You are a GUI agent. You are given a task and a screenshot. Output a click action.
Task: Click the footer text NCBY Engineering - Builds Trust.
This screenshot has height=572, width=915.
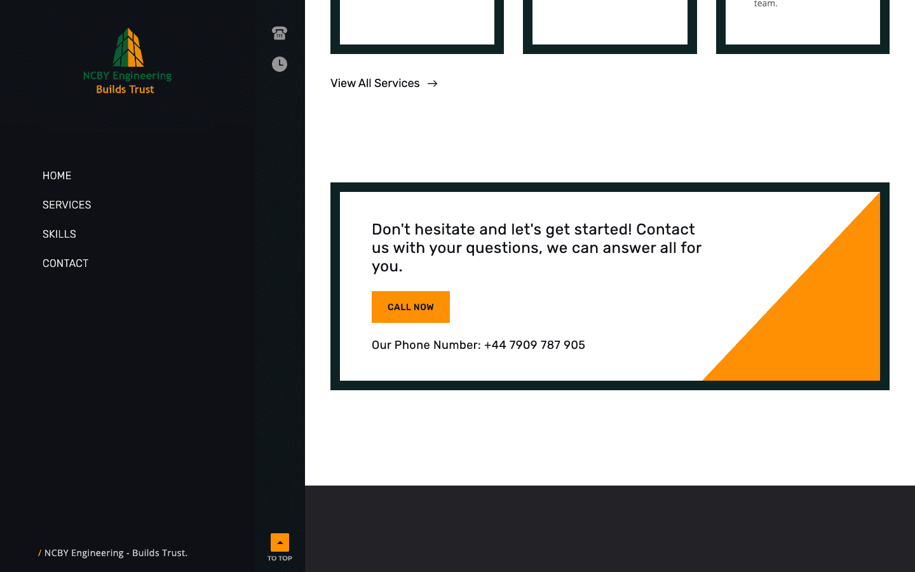(116, 553)
